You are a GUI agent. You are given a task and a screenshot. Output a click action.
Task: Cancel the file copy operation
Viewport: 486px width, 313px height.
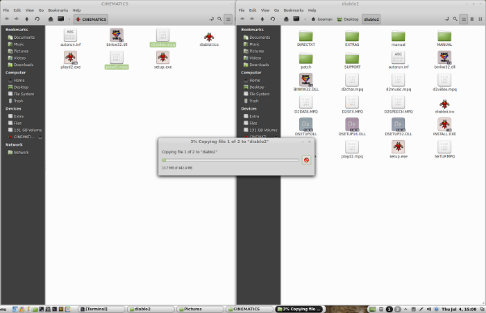(x=306, y=160)
